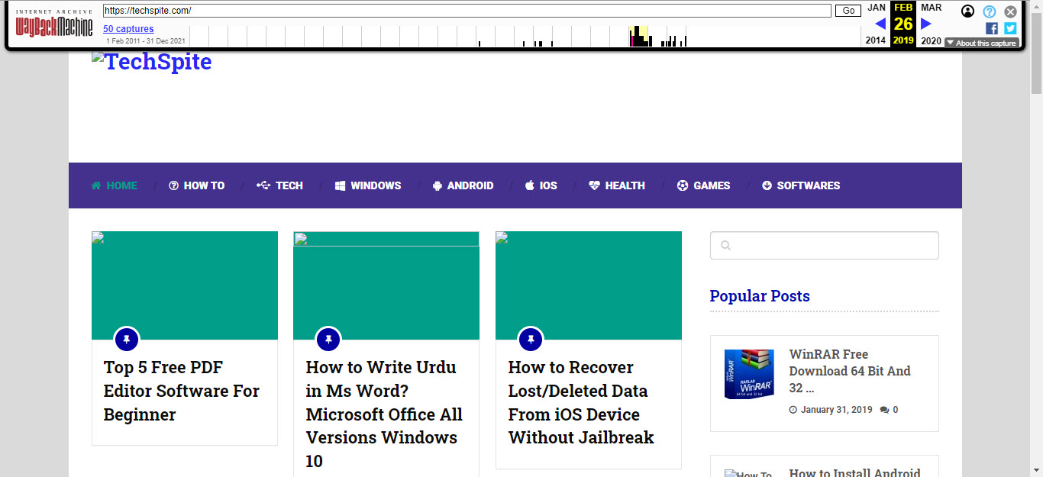Go to next capture with right arrow
The image size is (1043, 477).
click(x=926, y=24)
